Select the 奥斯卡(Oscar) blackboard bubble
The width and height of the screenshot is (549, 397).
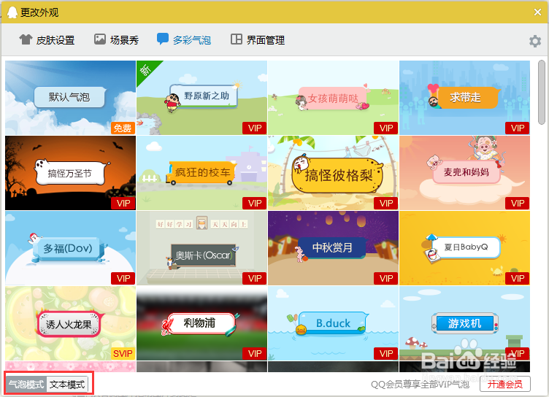(x=201, y=248)
